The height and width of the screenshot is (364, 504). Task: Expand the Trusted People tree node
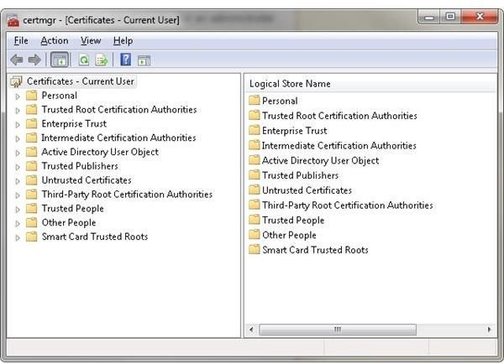[x=18, y=210]
